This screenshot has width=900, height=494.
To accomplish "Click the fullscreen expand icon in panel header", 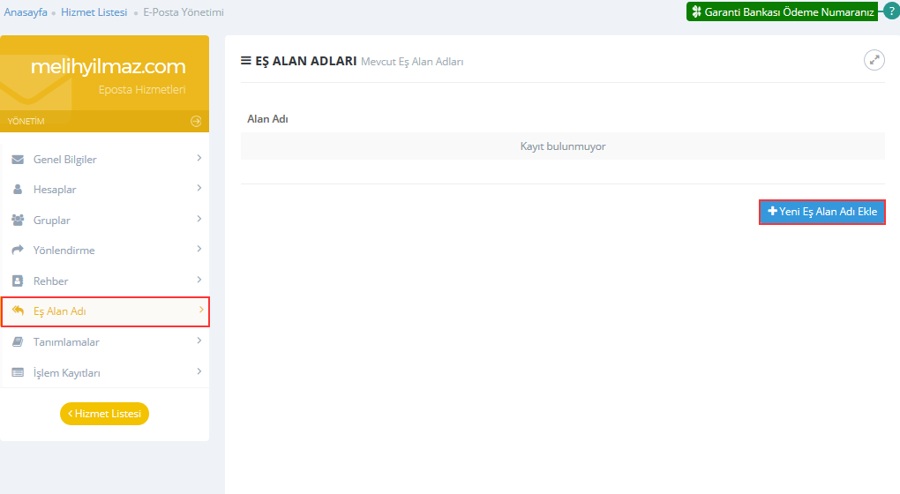I will tap(874, 60).
